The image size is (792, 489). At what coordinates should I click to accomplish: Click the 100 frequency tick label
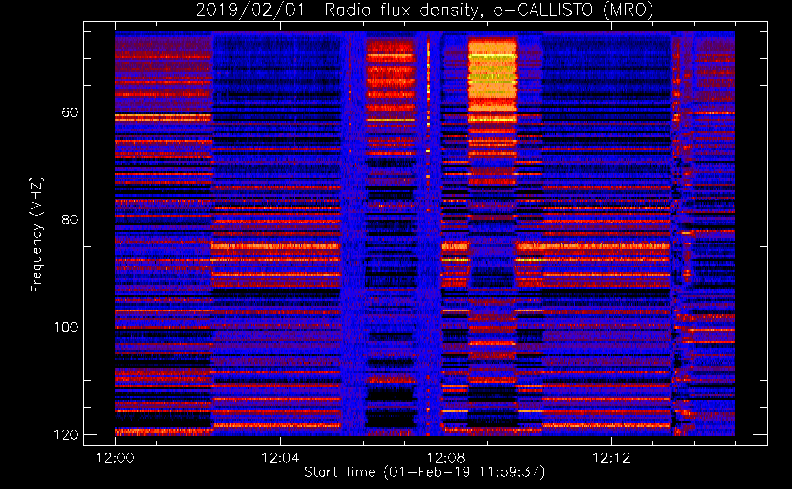[x=66, y=327]
